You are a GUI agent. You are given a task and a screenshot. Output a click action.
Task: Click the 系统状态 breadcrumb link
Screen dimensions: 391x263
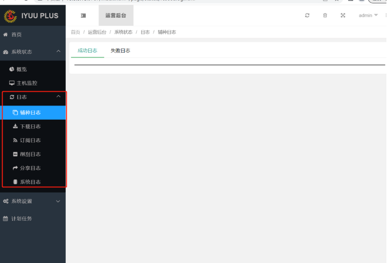[124, 32]
